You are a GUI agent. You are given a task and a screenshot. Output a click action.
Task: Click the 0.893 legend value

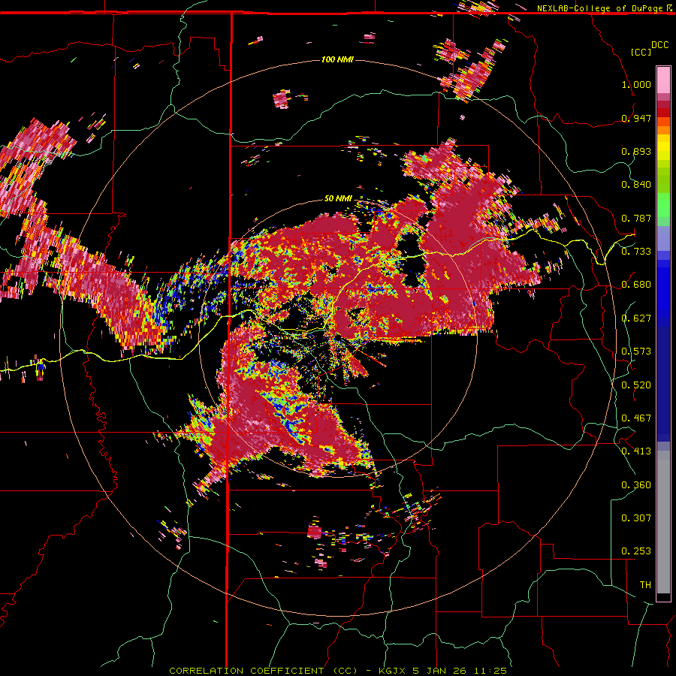[636, 151]
